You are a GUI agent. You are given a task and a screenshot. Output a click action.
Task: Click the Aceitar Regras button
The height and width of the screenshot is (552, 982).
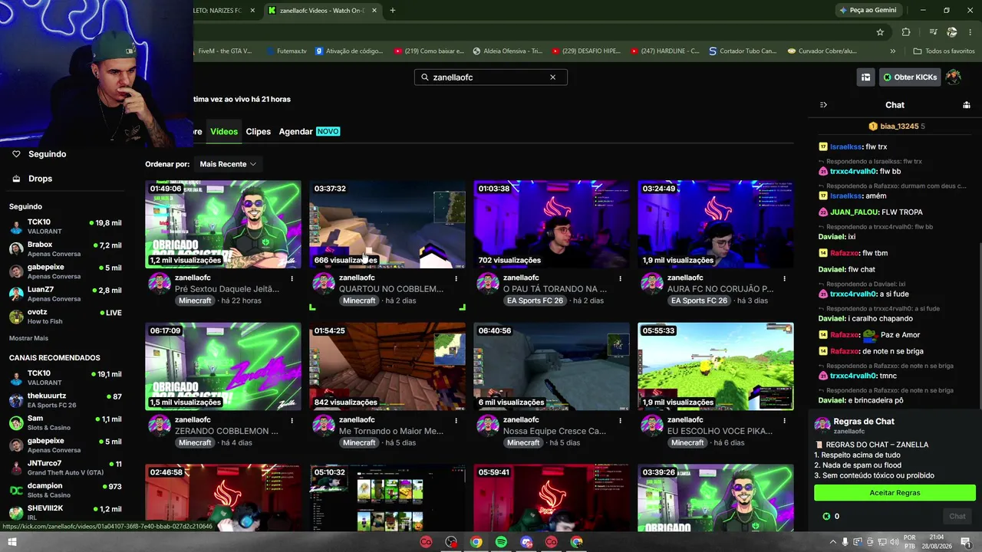(x=895, y=493)
